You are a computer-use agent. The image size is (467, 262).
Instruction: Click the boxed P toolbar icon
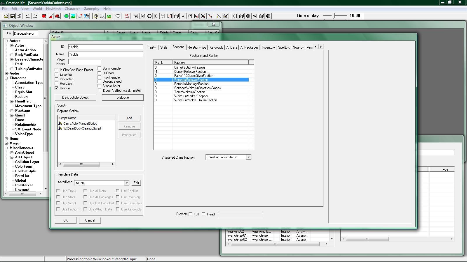coord(190,16)
